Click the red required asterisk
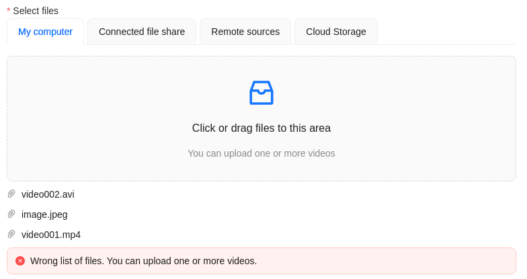The width and height of the screenshot is (527, 279). click(9, 11)
